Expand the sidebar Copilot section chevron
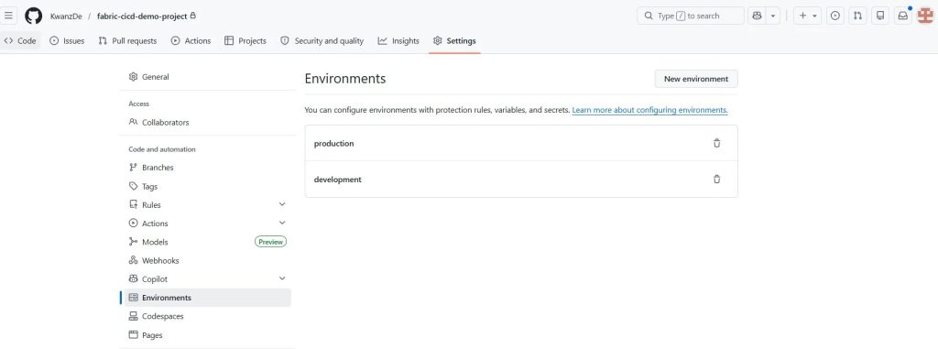 pos(282,279)
